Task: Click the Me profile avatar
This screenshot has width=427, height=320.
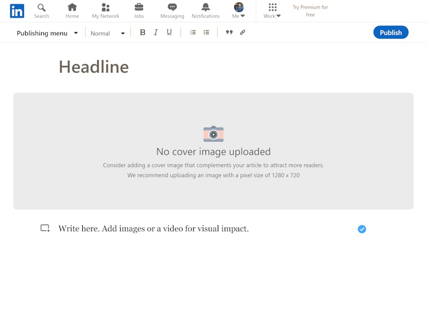Action: point(239,7)
